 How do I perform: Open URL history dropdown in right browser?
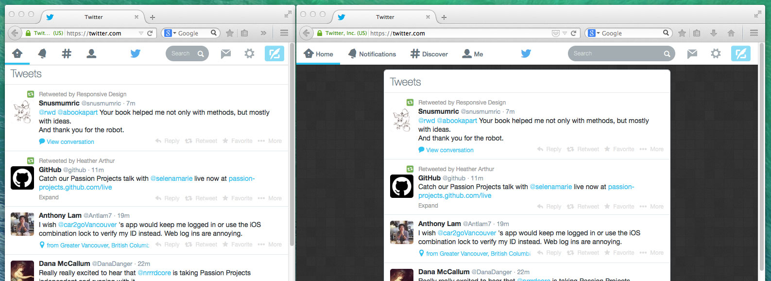[565, 33]
